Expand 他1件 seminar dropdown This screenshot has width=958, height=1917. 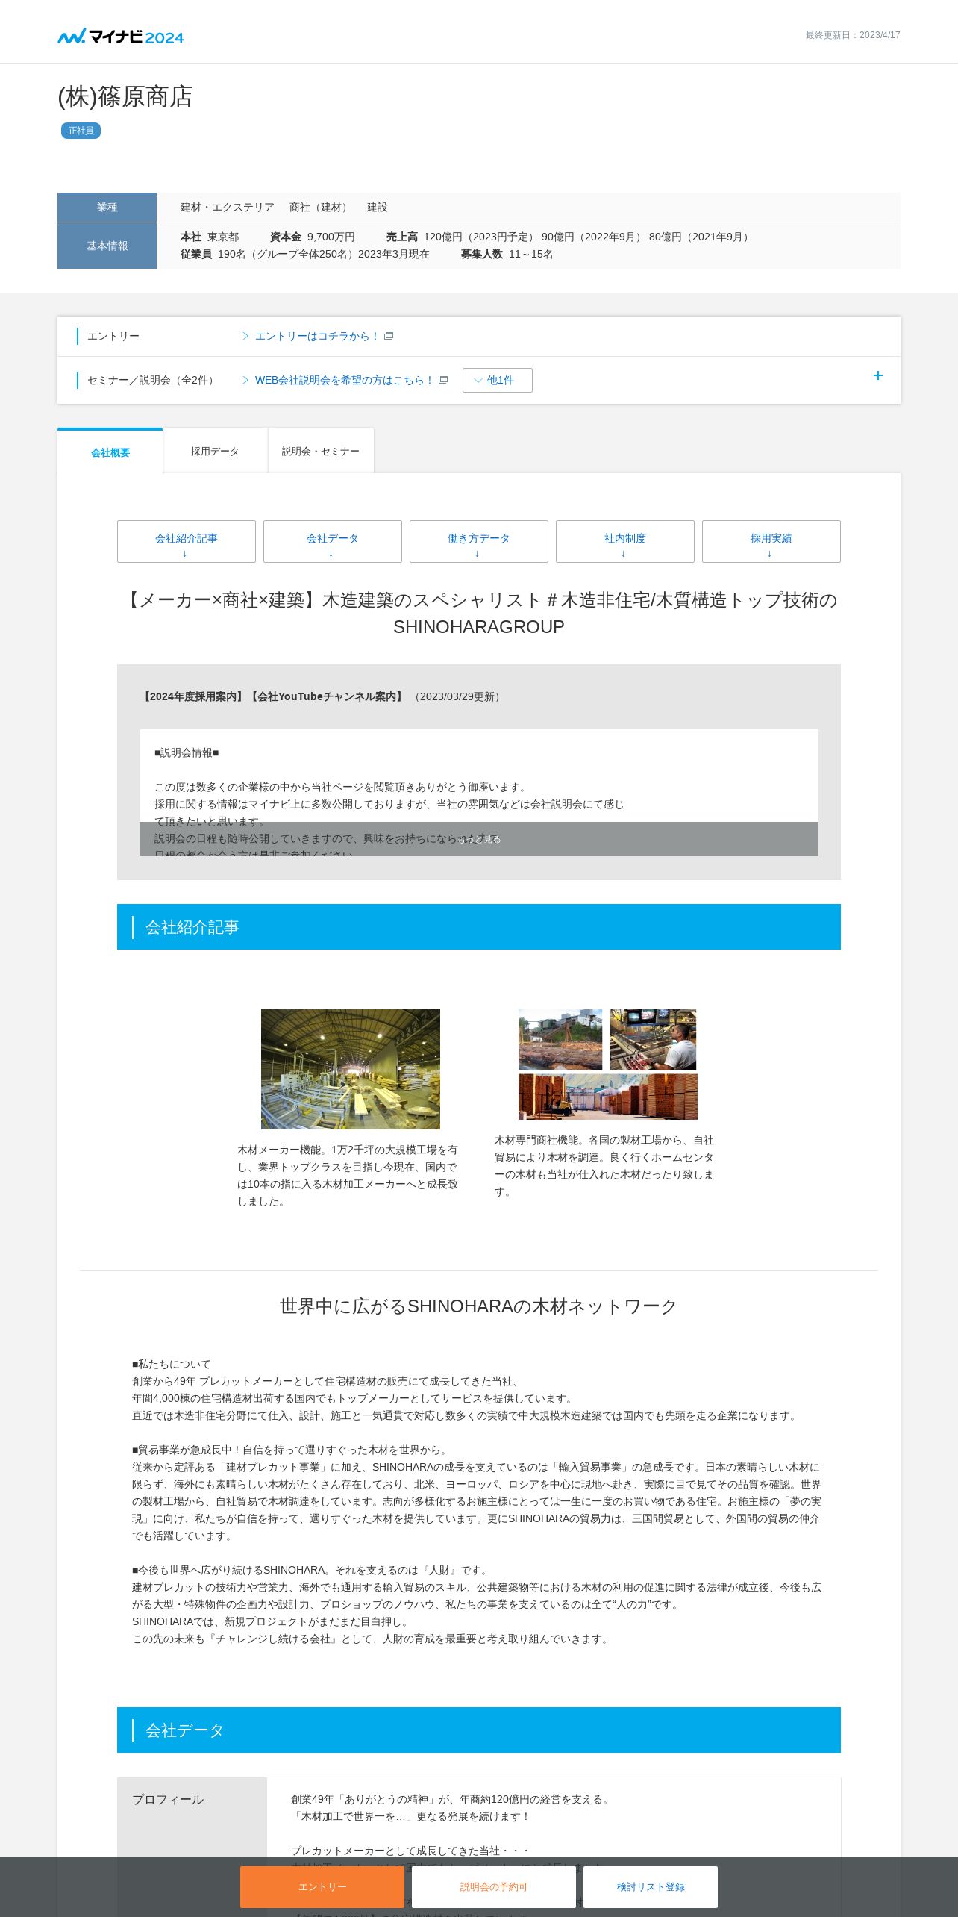(x=498, y=380)
